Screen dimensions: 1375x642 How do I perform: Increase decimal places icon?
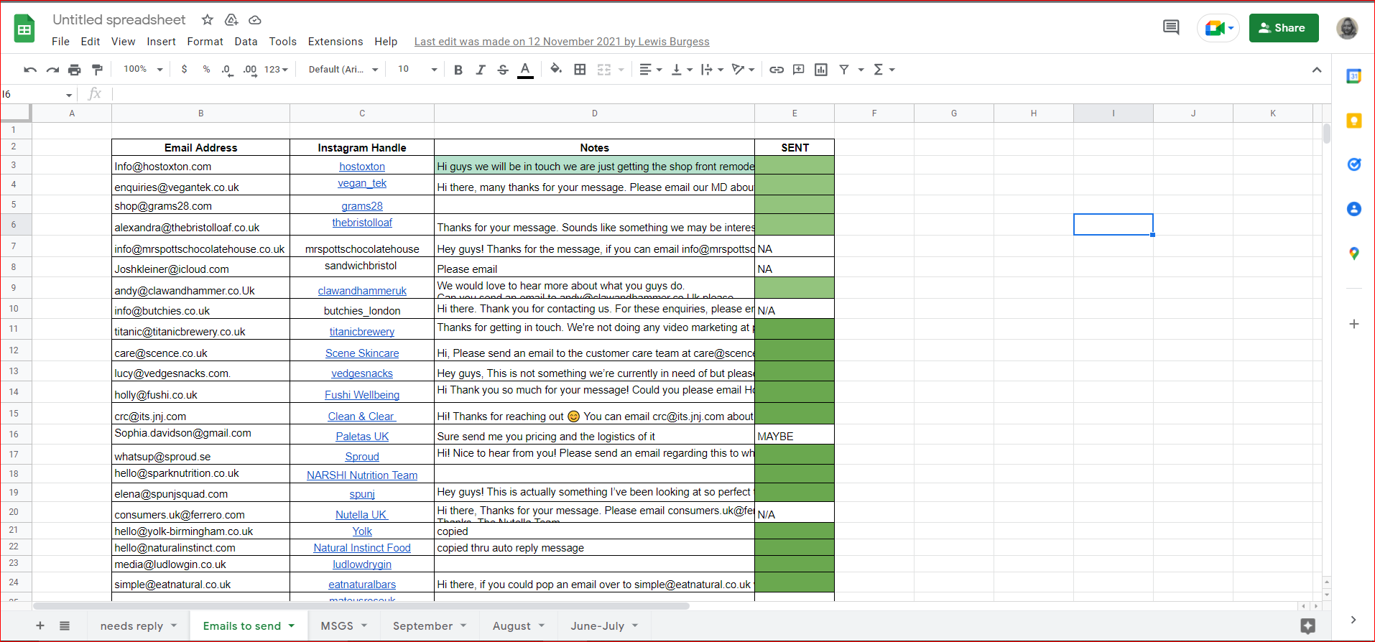pyautogui.click(x=249, y=70)
